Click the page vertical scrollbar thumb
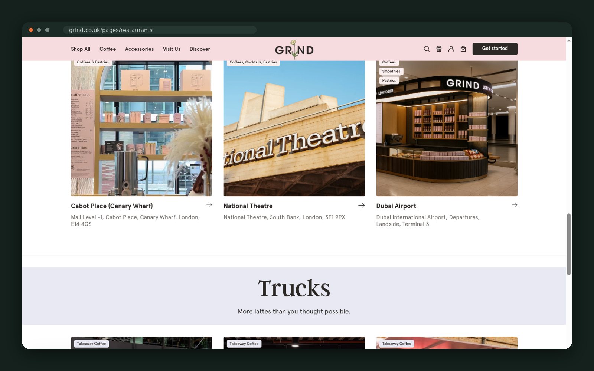The image size is (594, 371). [x=569, y=244]
